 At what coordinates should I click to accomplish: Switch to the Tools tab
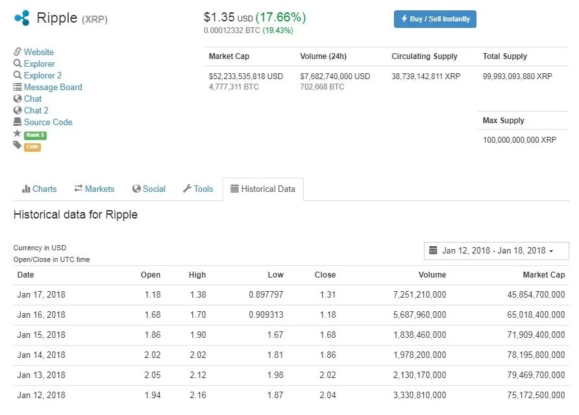tap(198, 189)
